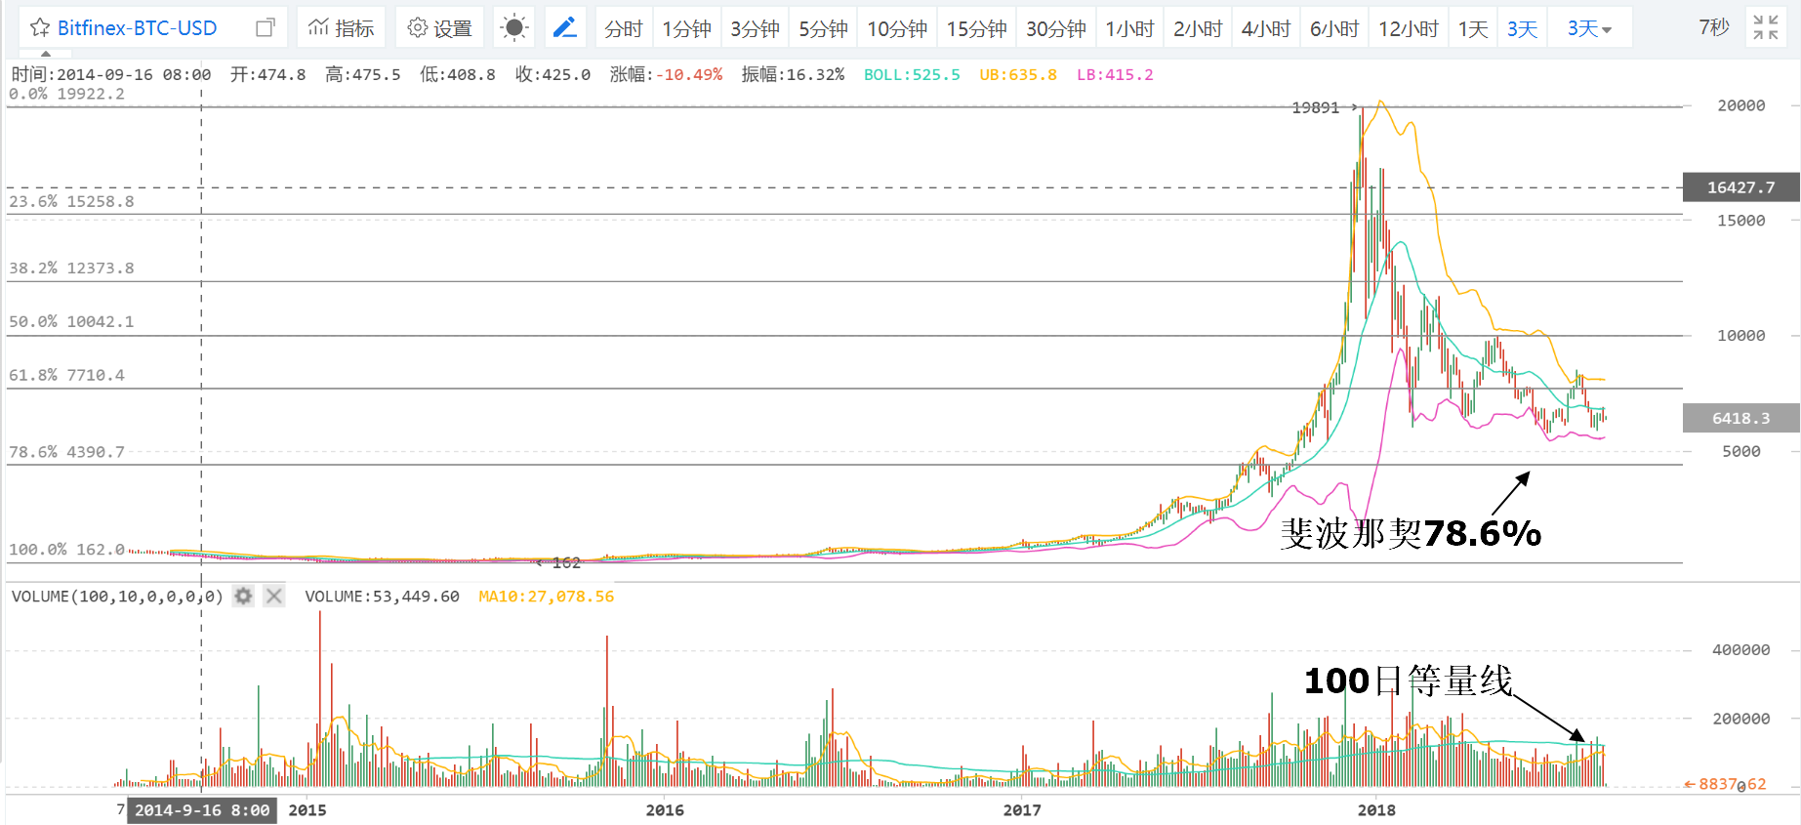1801x825 pixels.
Task: Open VOLUME indicator gear settings
Action: [243, 596]
